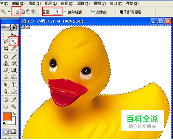Select the Type tool
Viewport: 173px width, 140px height.
pyautogui.click(x=14, y=85)
